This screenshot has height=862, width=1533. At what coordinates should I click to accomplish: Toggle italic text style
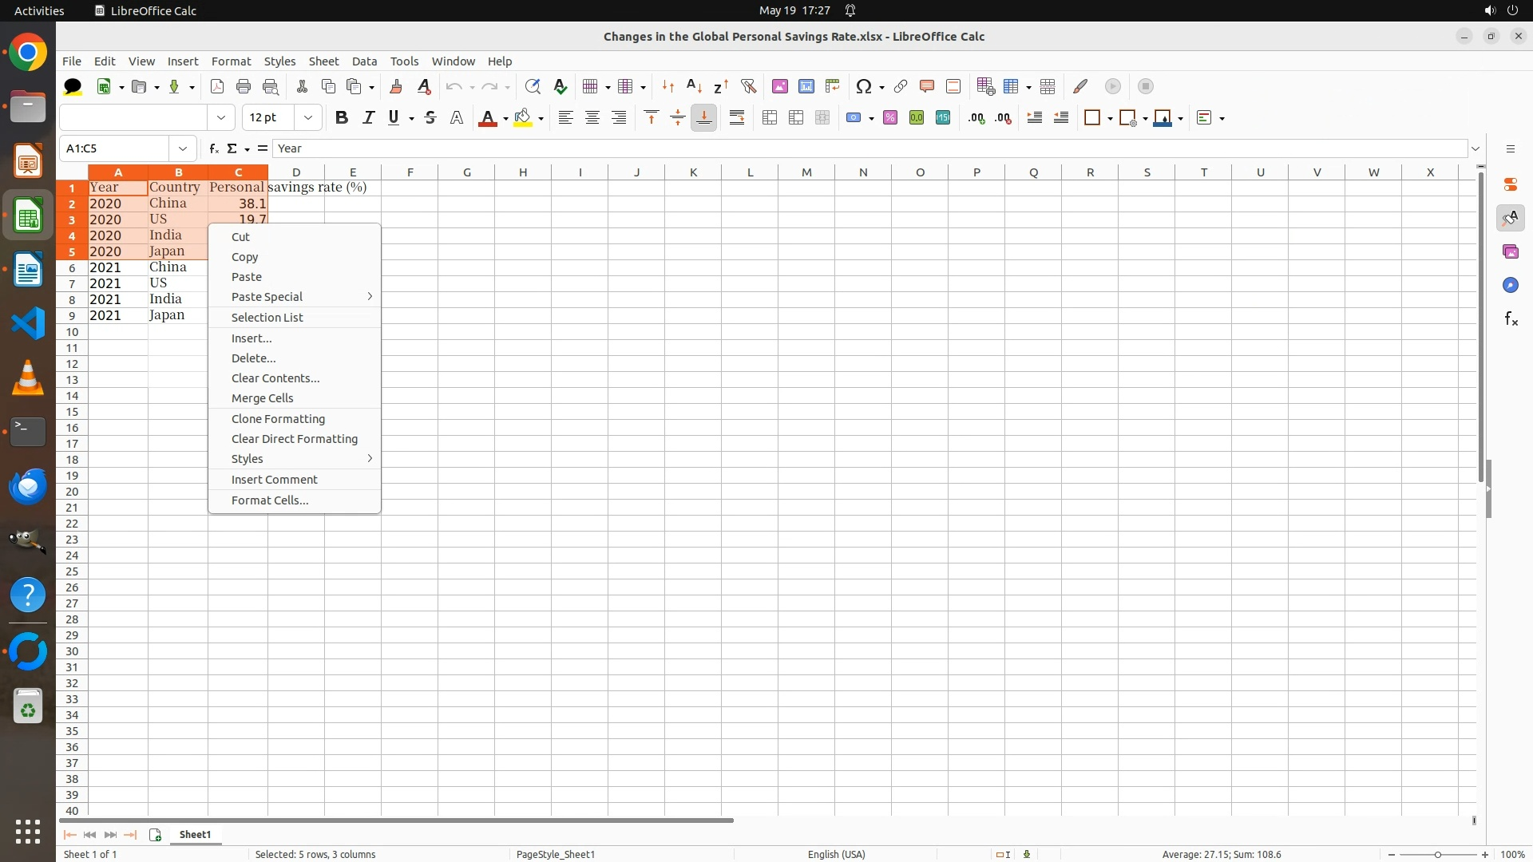[x=368, y=118]
